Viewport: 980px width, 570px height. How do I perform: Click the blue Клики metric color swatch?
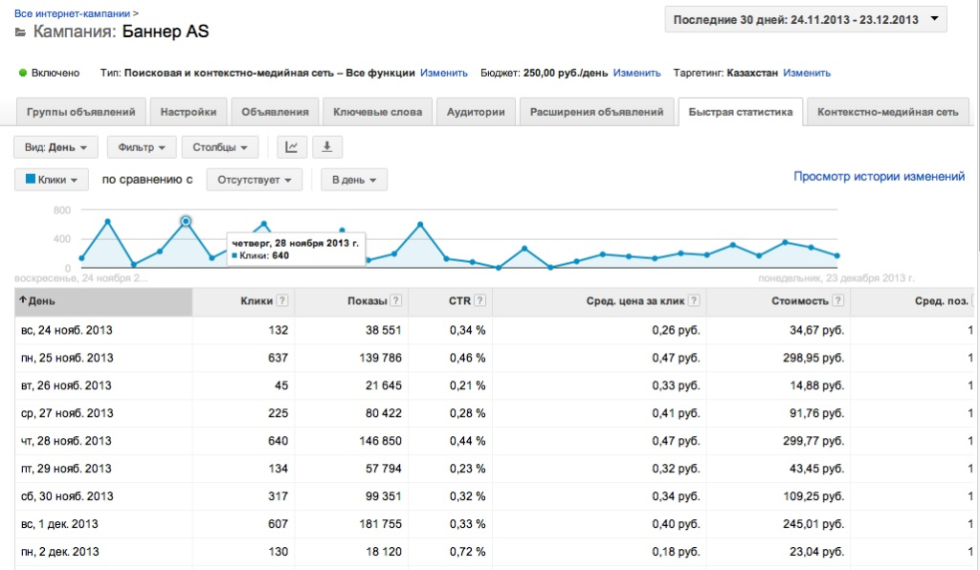click(31, 179)
